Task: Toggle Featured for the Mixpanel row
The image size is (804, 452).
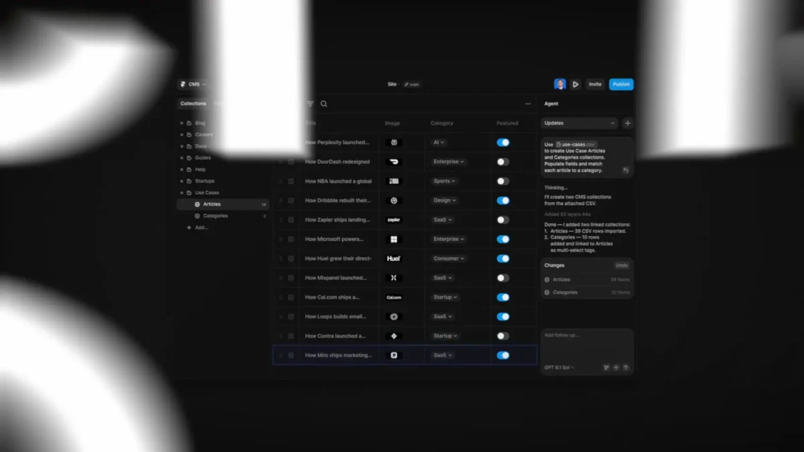Action: pos(503,278)
